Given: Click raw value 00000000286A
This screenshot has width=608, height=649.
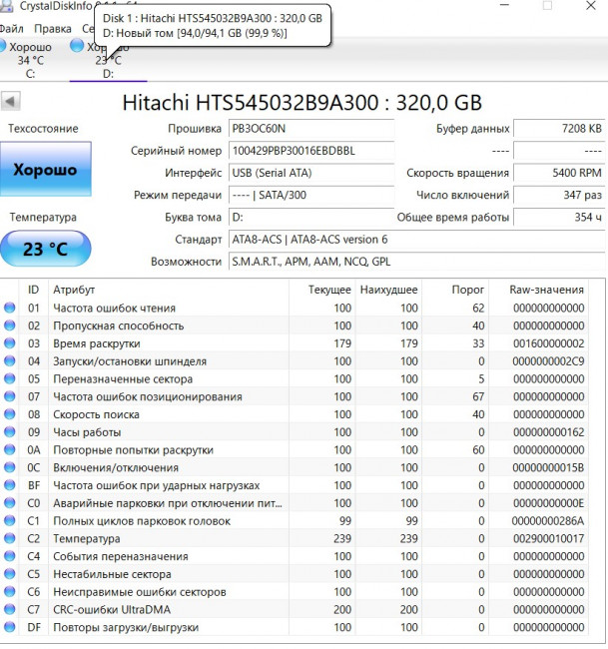Looking at the screenshot, I should [548, 520].
